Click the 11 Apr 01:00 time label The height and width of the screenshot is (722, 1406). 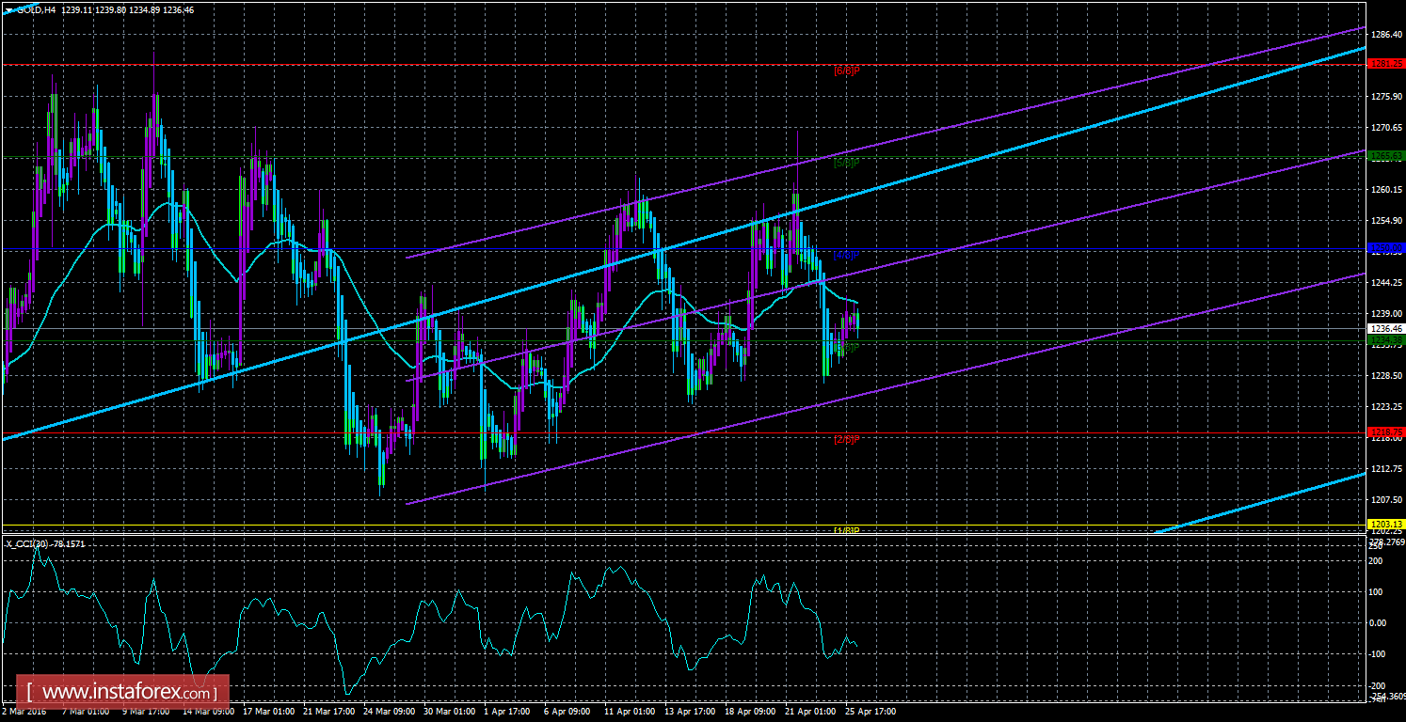[630, 713]
